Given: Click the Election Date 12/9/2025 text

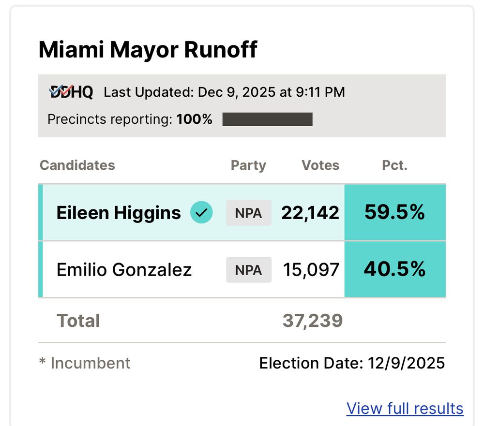Looking at the screenshot, I should click(352, 363).
